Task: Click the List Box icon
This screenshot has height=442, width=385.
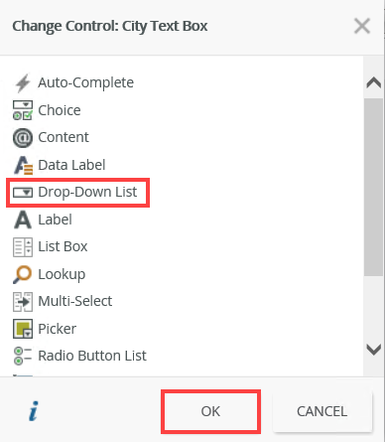Action: click(x=23, y=247)
